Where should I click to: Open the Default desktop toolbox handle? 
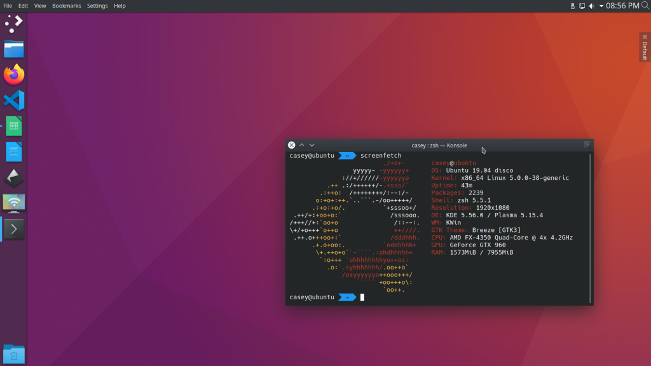(x=644, y=48)
